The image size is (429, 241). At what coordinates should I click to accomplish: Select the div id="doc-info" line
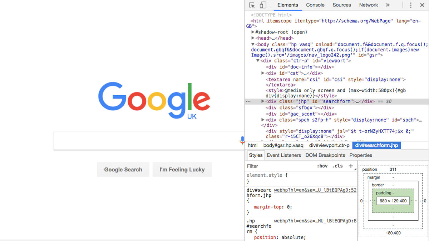(300, 67)
